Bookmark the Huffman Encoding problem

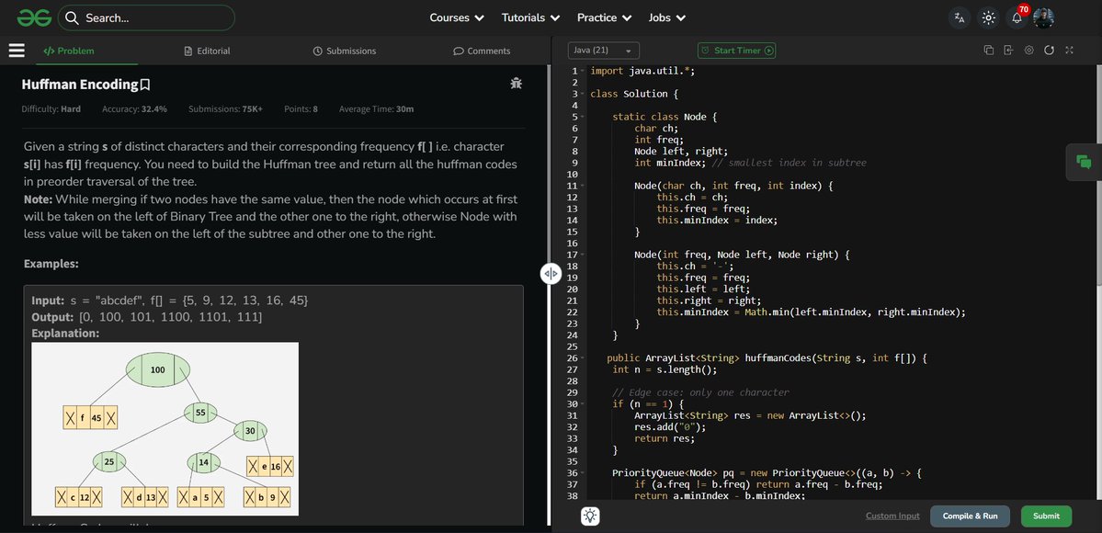[x=145, y=85]
